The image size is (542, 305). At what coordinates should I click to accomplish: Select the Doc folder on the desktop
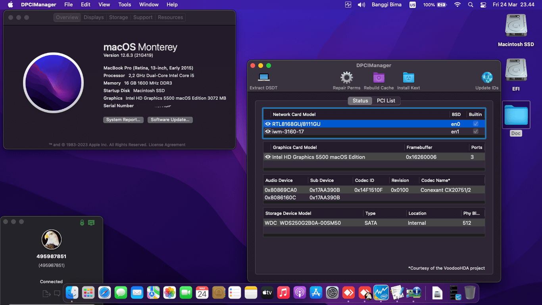click(516, 115)
